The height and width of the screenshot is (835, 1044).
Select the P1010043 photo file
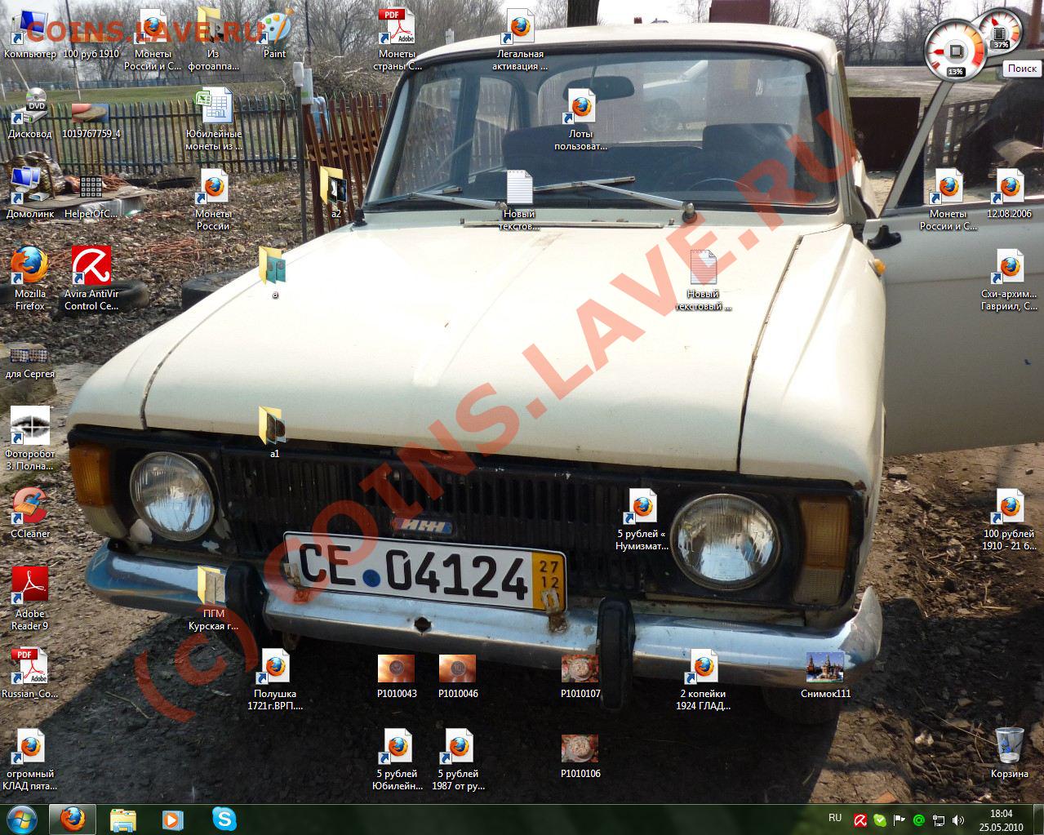[x=397, y=676]
